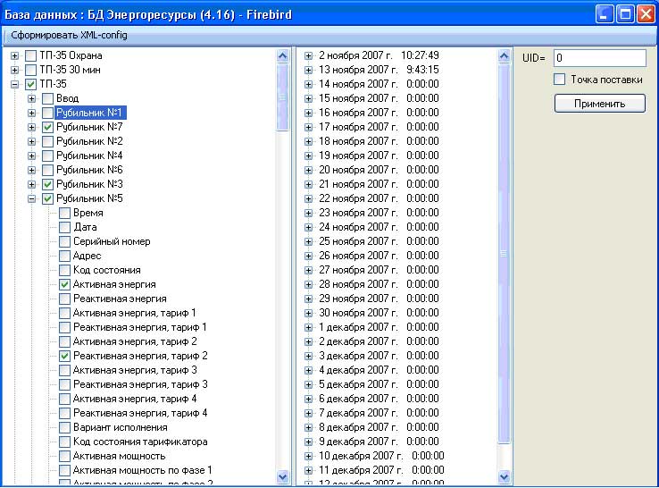Select Код состояния тарификатора item
659x488 pixels.
click(x=140, y=442)
